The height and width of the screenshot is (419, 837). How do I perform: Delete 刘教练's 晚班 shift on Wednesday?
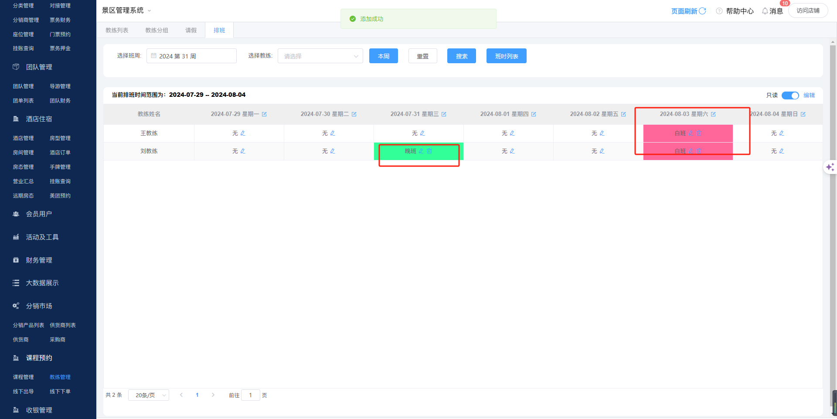429,151
